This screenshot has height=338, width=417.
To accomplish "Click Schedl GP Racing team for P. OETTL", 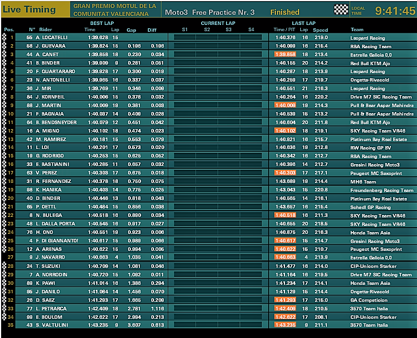I will pyautogui.click(x=370, y=208).
